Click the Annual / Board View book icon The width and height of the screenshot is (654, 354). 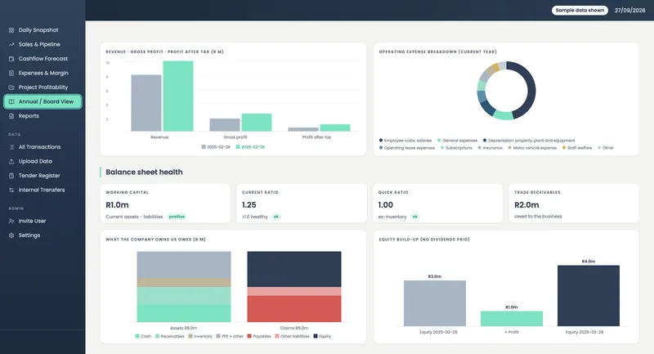[x=11, y=101]
